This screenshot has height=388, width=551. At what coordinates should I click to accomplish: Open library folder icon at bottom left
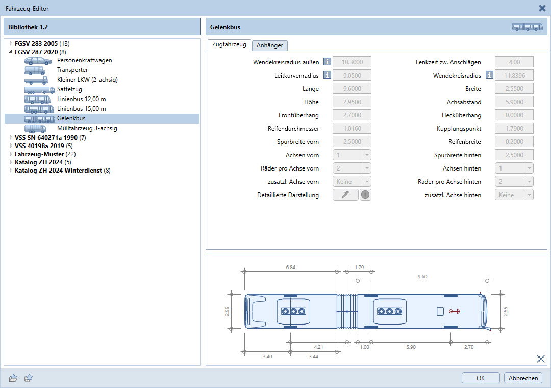14,378
